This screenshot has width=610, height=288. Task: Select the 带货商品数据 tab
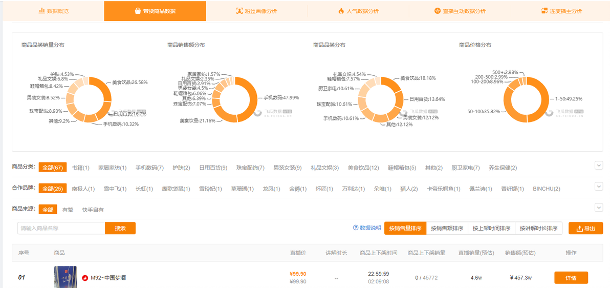[x=155, y=11]
